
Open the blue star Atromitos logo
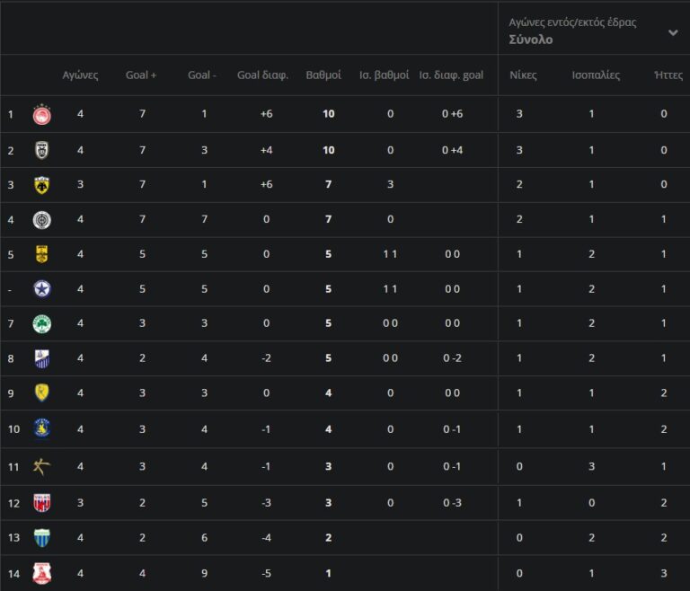click(x=41, y=289)
